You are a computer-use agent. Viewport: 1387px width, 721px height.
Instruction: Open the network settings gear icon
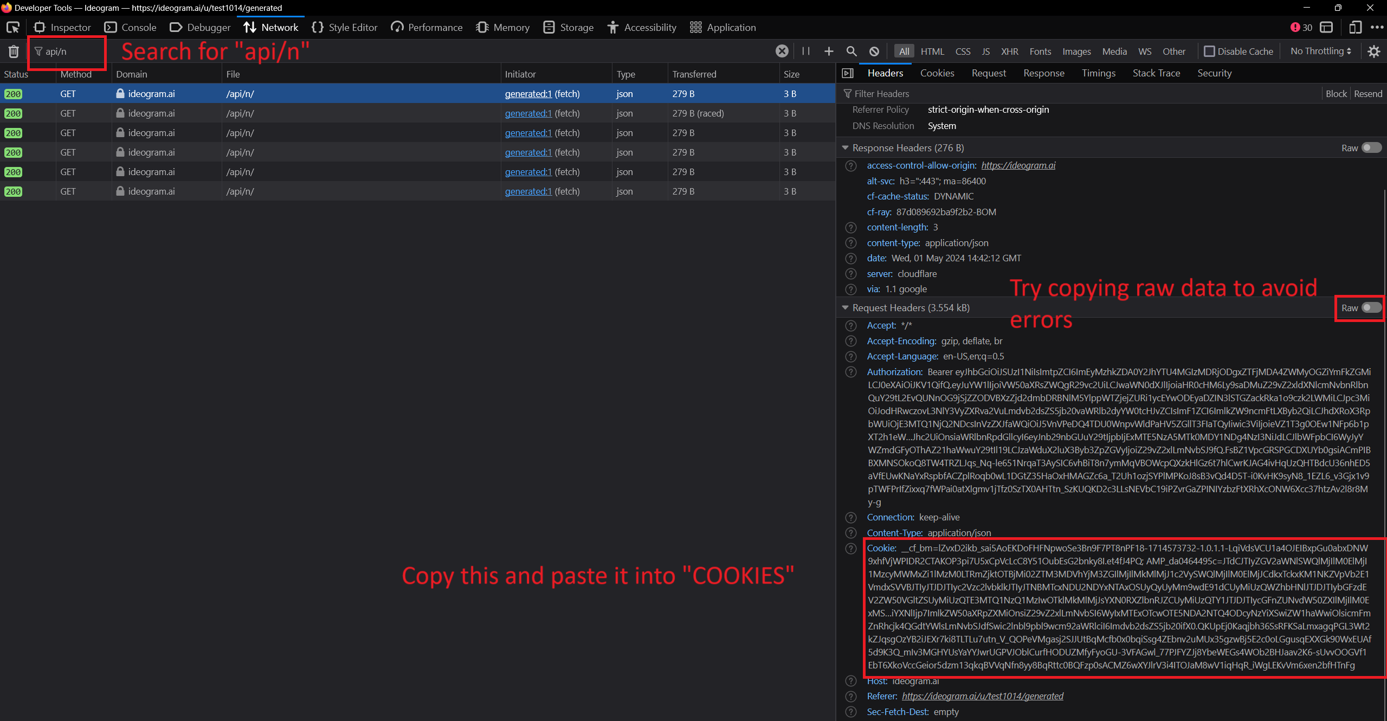tap(1374, 51)
